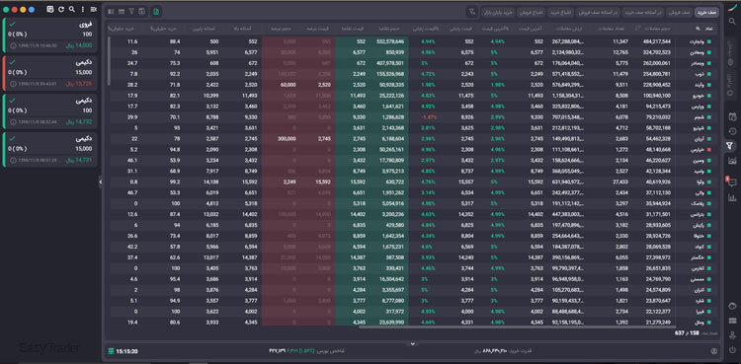Toggle the row layout view icon in toolbar
The width and height of the screenshot is (741, 364).
122,11
